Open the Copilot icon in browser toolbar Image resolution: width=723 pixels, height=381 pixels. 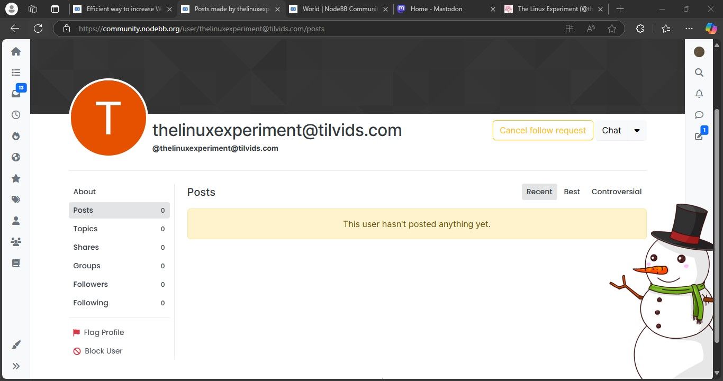[x=711, y=29]
